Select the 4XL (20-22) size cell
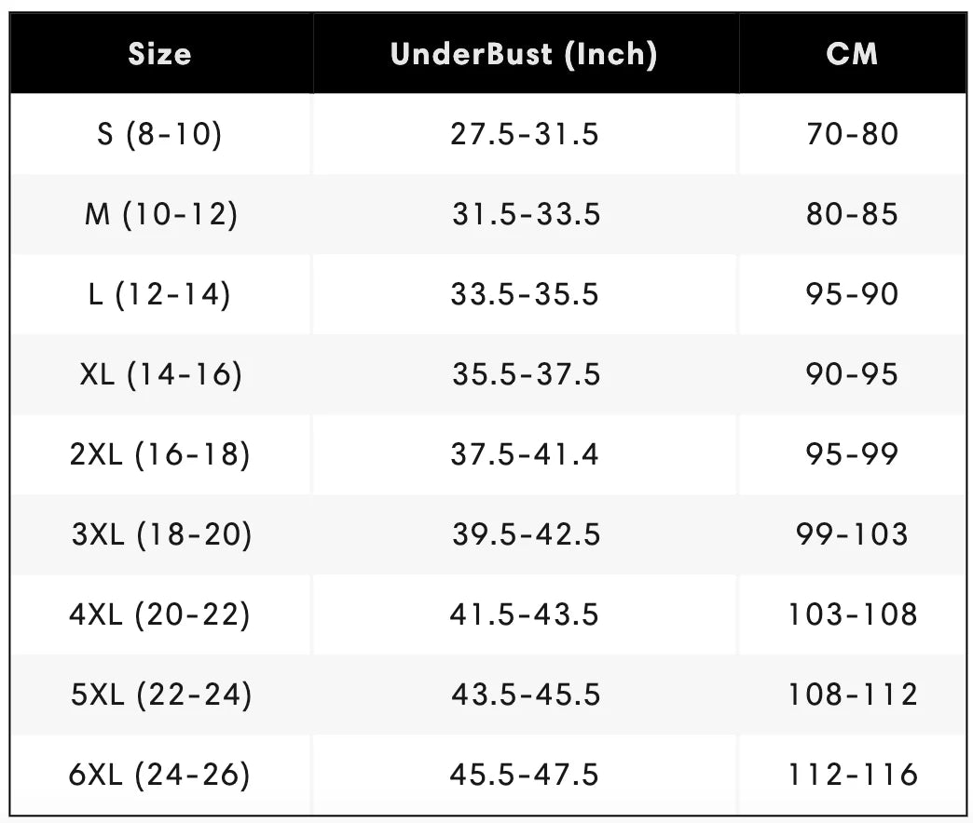 coord(160,614)
